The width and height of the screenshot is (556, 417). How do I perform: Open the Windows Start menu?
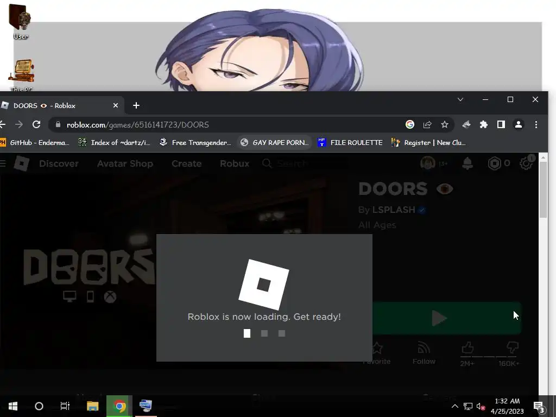tap(13, 406)
